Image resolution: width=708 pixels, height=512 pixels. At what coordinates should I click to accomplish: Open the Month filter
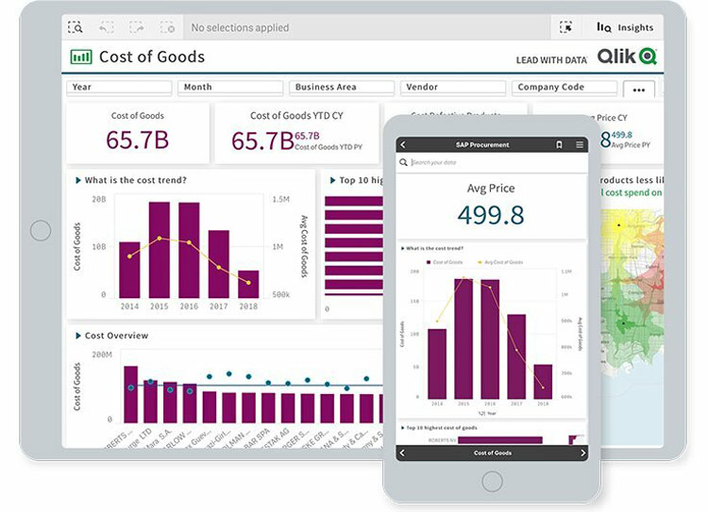point(229,88)
